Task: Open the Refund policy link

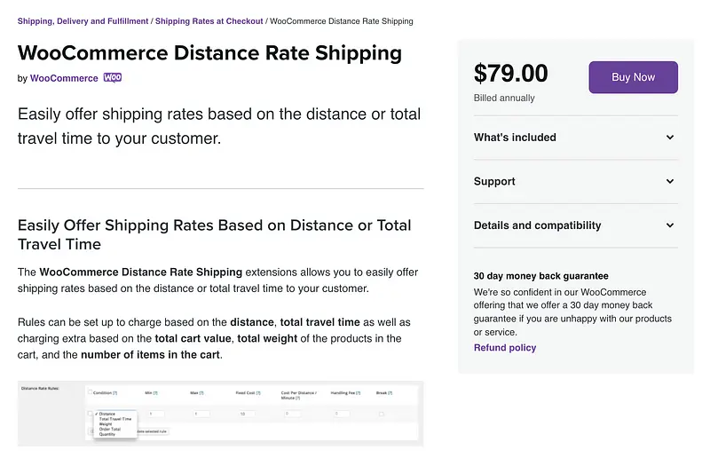Action: point(504,348)
